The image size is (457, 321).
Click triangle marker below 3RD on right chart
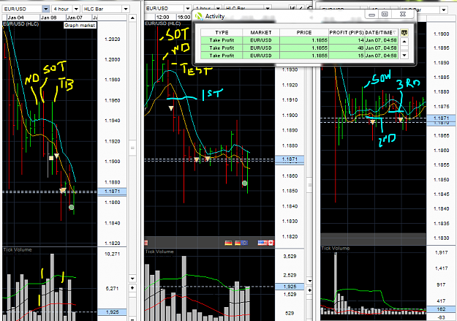pyautogui.click(x=401, y=120)
